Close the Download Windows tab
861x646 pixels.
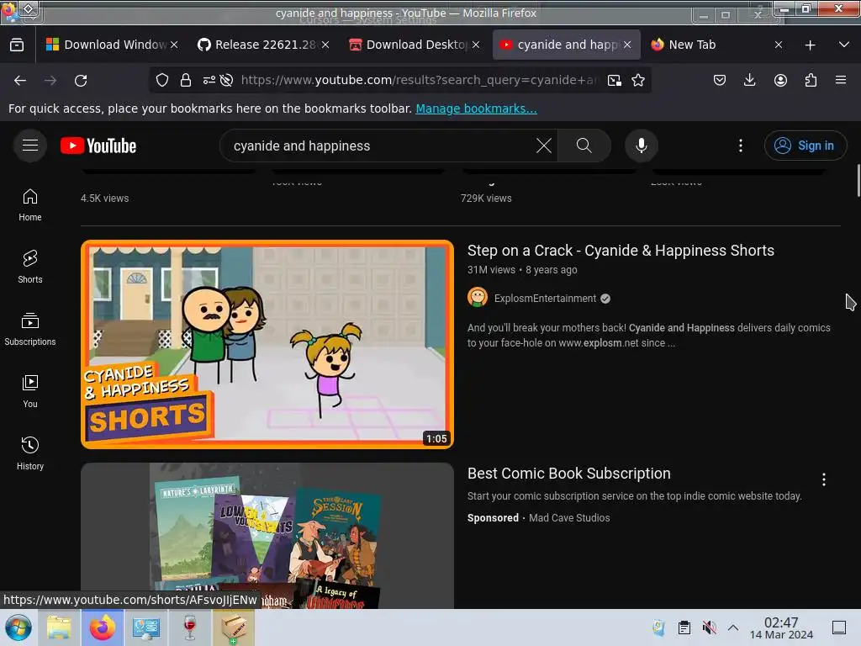point(174,45)
